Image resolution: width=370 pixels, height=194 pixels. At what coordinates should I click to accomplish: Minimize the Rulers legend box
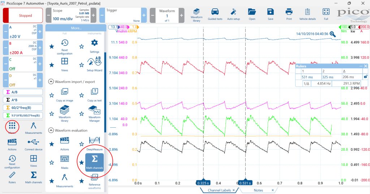tap(361, 66)
